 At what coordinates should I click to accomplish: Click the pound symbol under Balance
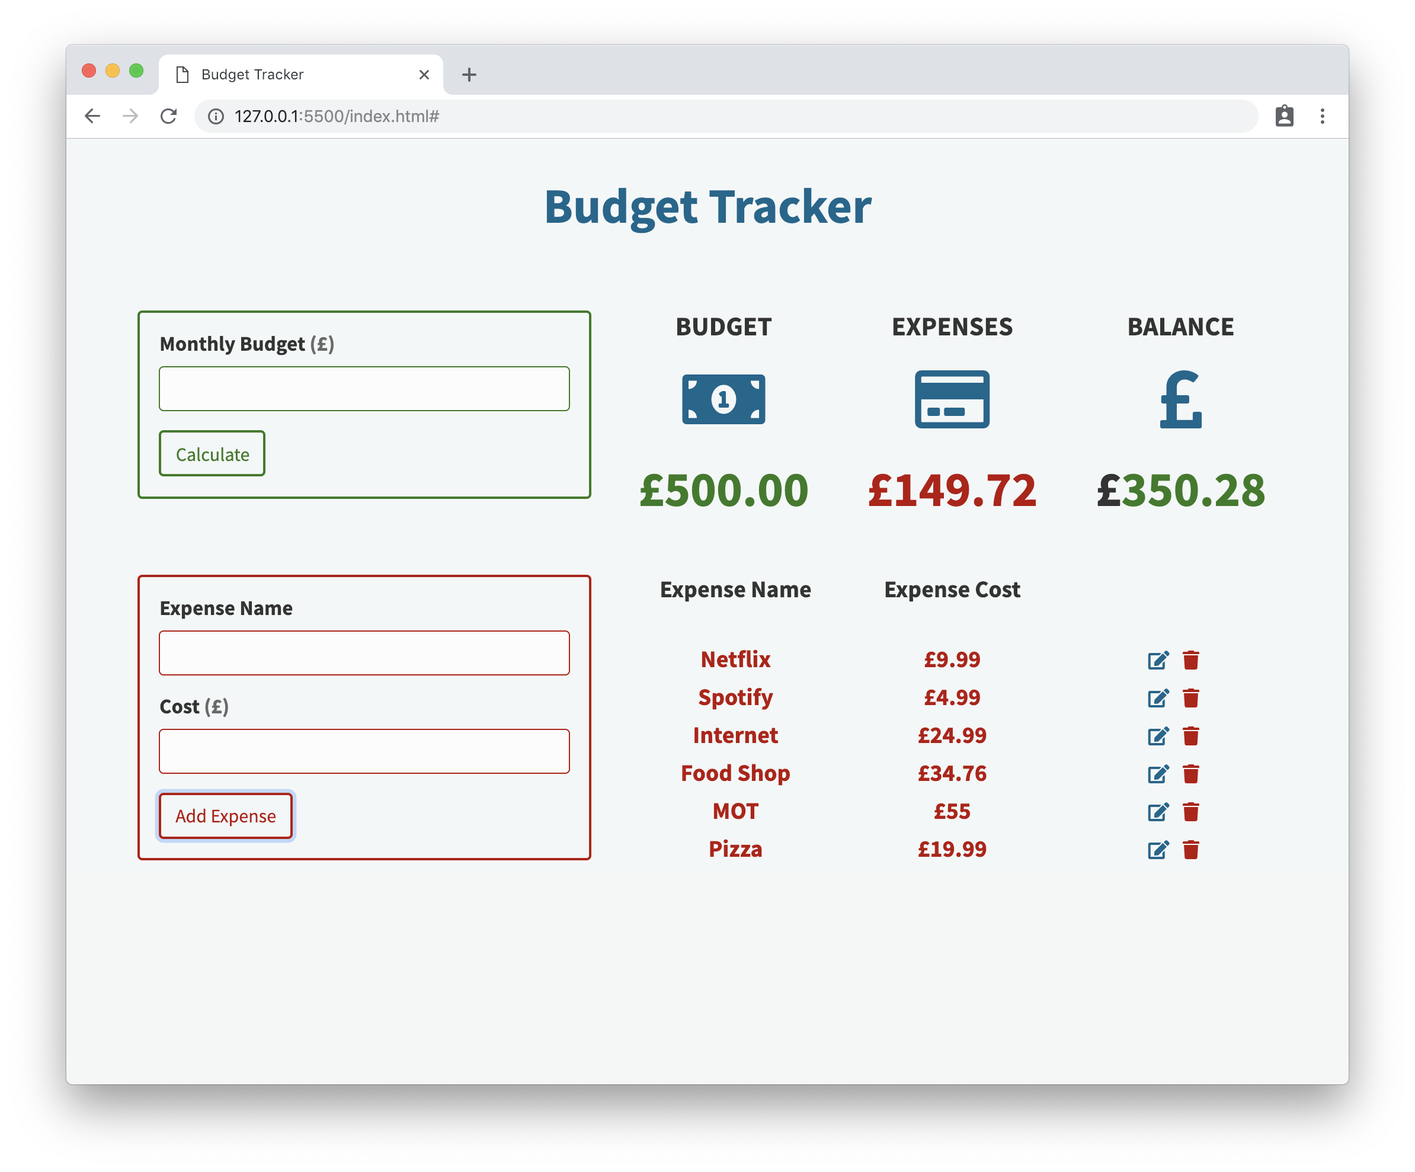[1180, 401]
